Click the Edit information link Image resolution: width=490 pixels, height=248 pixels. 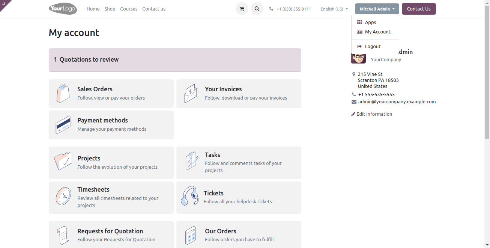[372, 114]
